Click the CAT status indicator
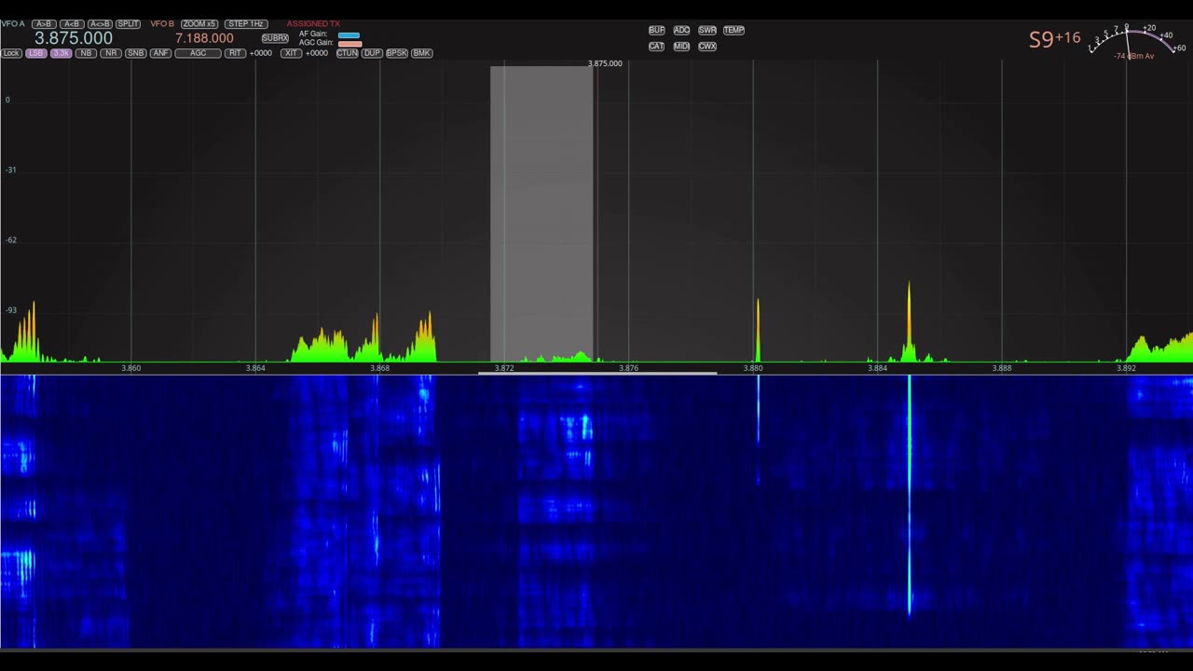Screen dimensions: 1193x671 [656, 46]
